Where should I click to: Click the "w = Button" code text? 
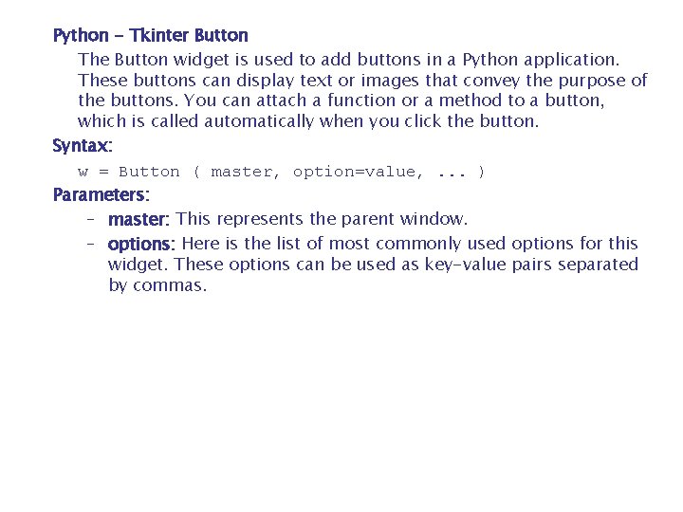[128, 172]
